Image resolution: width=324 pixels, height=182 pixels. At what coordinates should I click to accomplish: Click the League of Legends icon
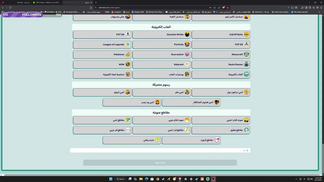[128, 44]
